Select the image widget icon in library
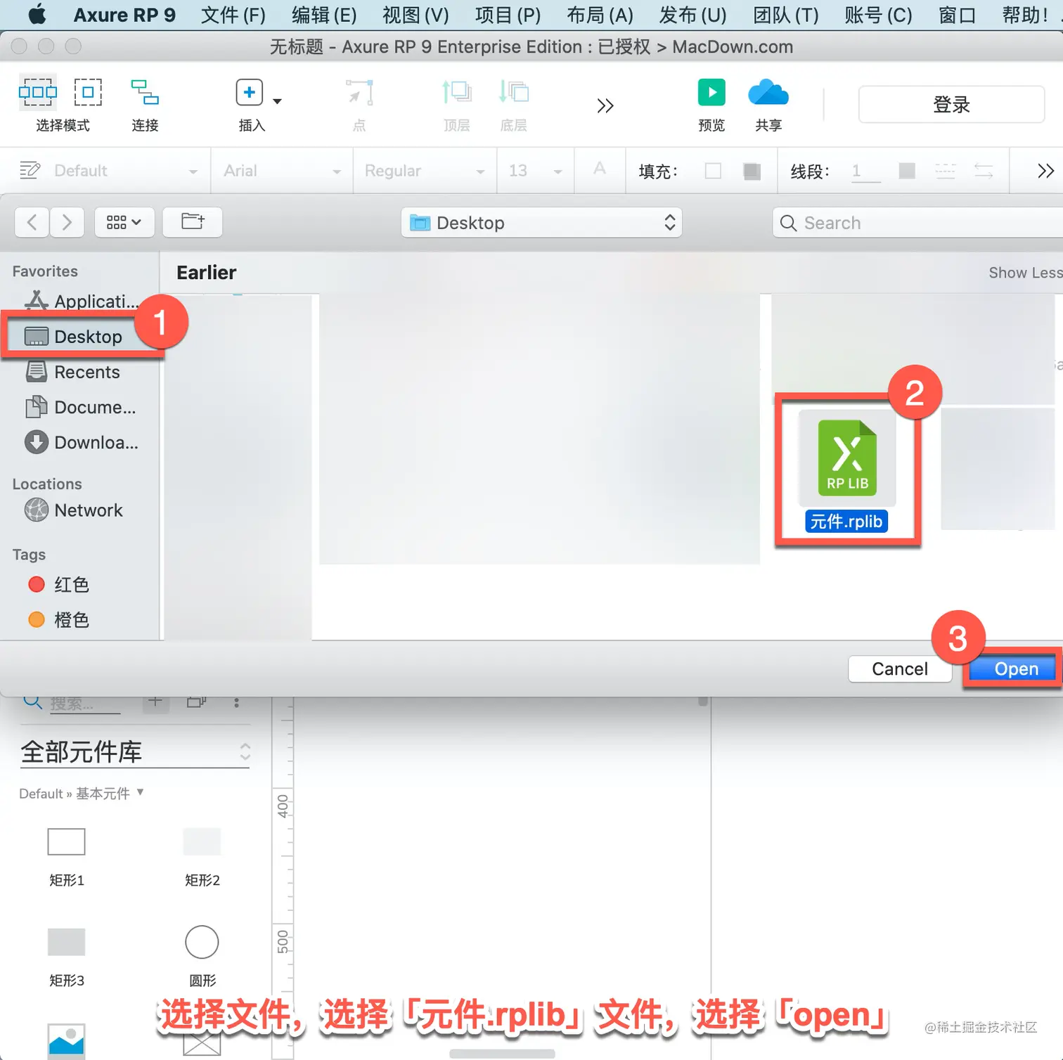This screenshot has height=1060, width=1063. click(66, 1041)
